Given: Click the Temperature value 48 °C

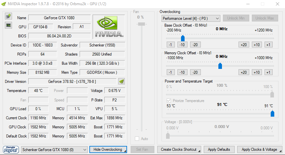Looking at the screenshot, I should click(x=38, y=90).
